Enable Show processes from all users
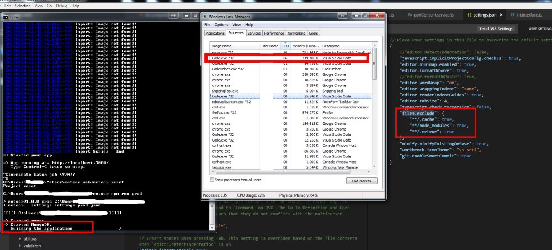 (x=211, y=180)
